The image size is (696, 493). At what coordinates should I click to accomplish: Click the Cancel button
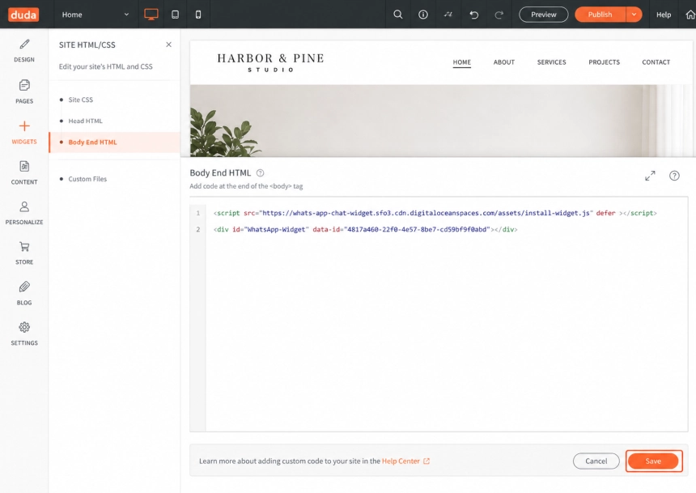[596, 461]
